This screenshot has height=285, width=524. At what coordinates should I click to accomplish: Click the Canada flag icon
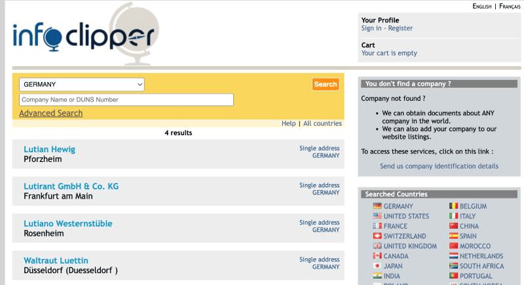pos(377,256)
